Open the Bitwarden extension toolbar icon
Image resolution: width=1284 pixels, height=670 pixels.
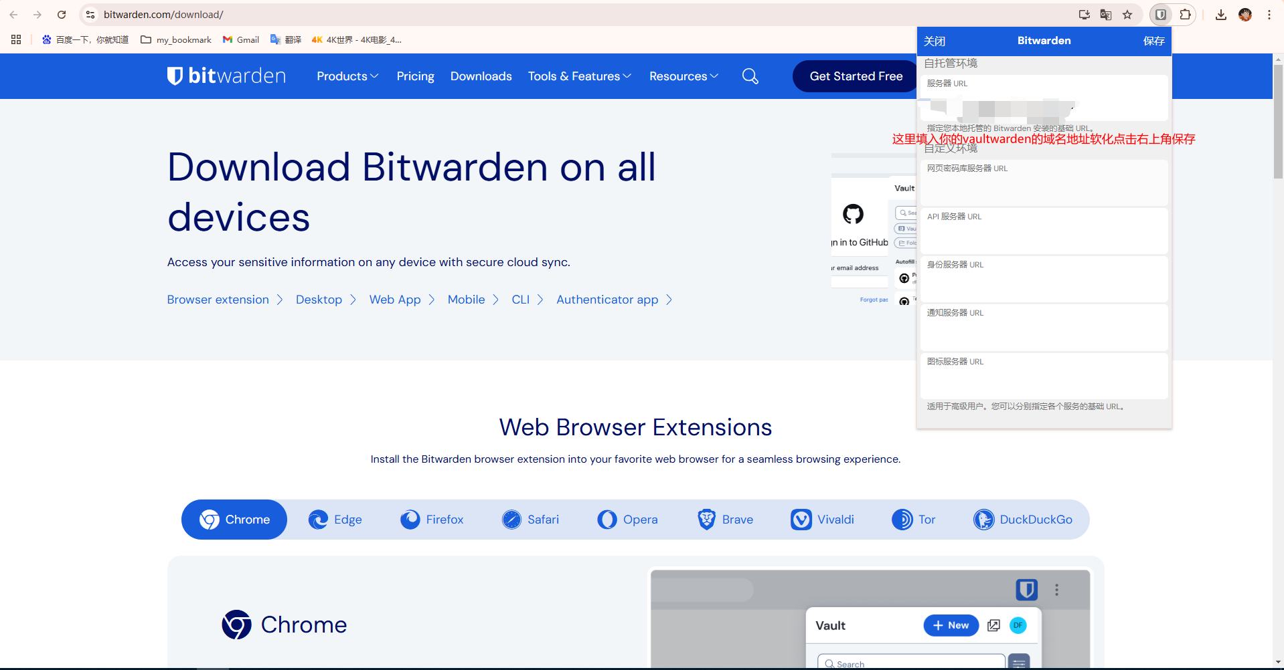tap(1161, 15)
